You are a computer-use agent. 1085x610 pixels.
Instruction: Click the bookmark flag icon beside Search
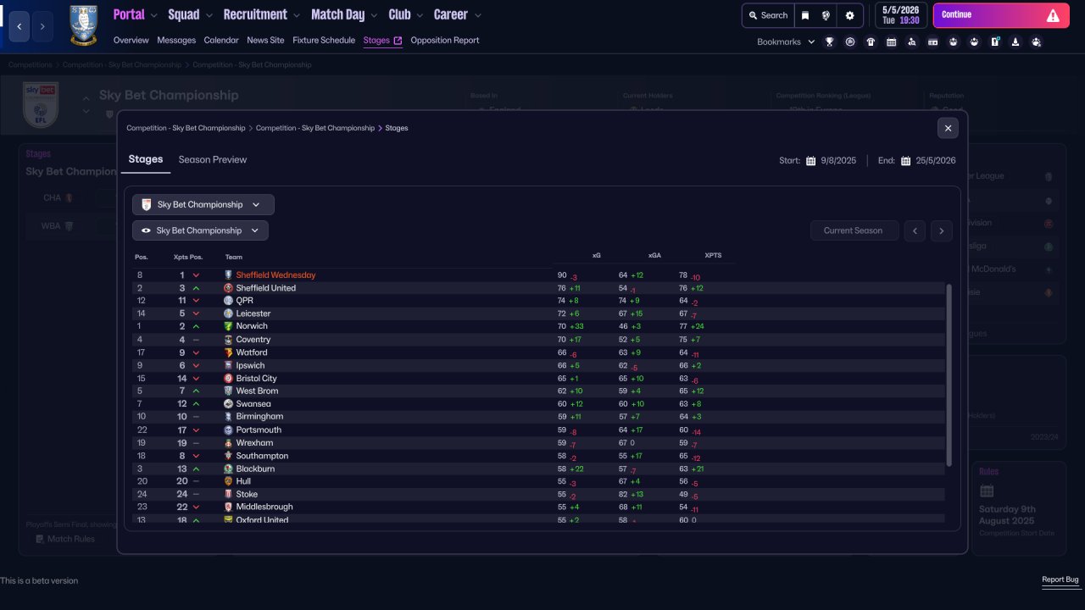(805, 15)
